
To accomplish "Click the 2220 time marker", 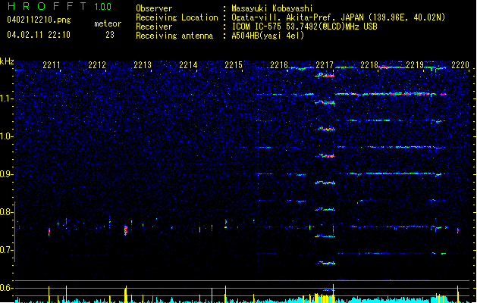I will (460, 65).
